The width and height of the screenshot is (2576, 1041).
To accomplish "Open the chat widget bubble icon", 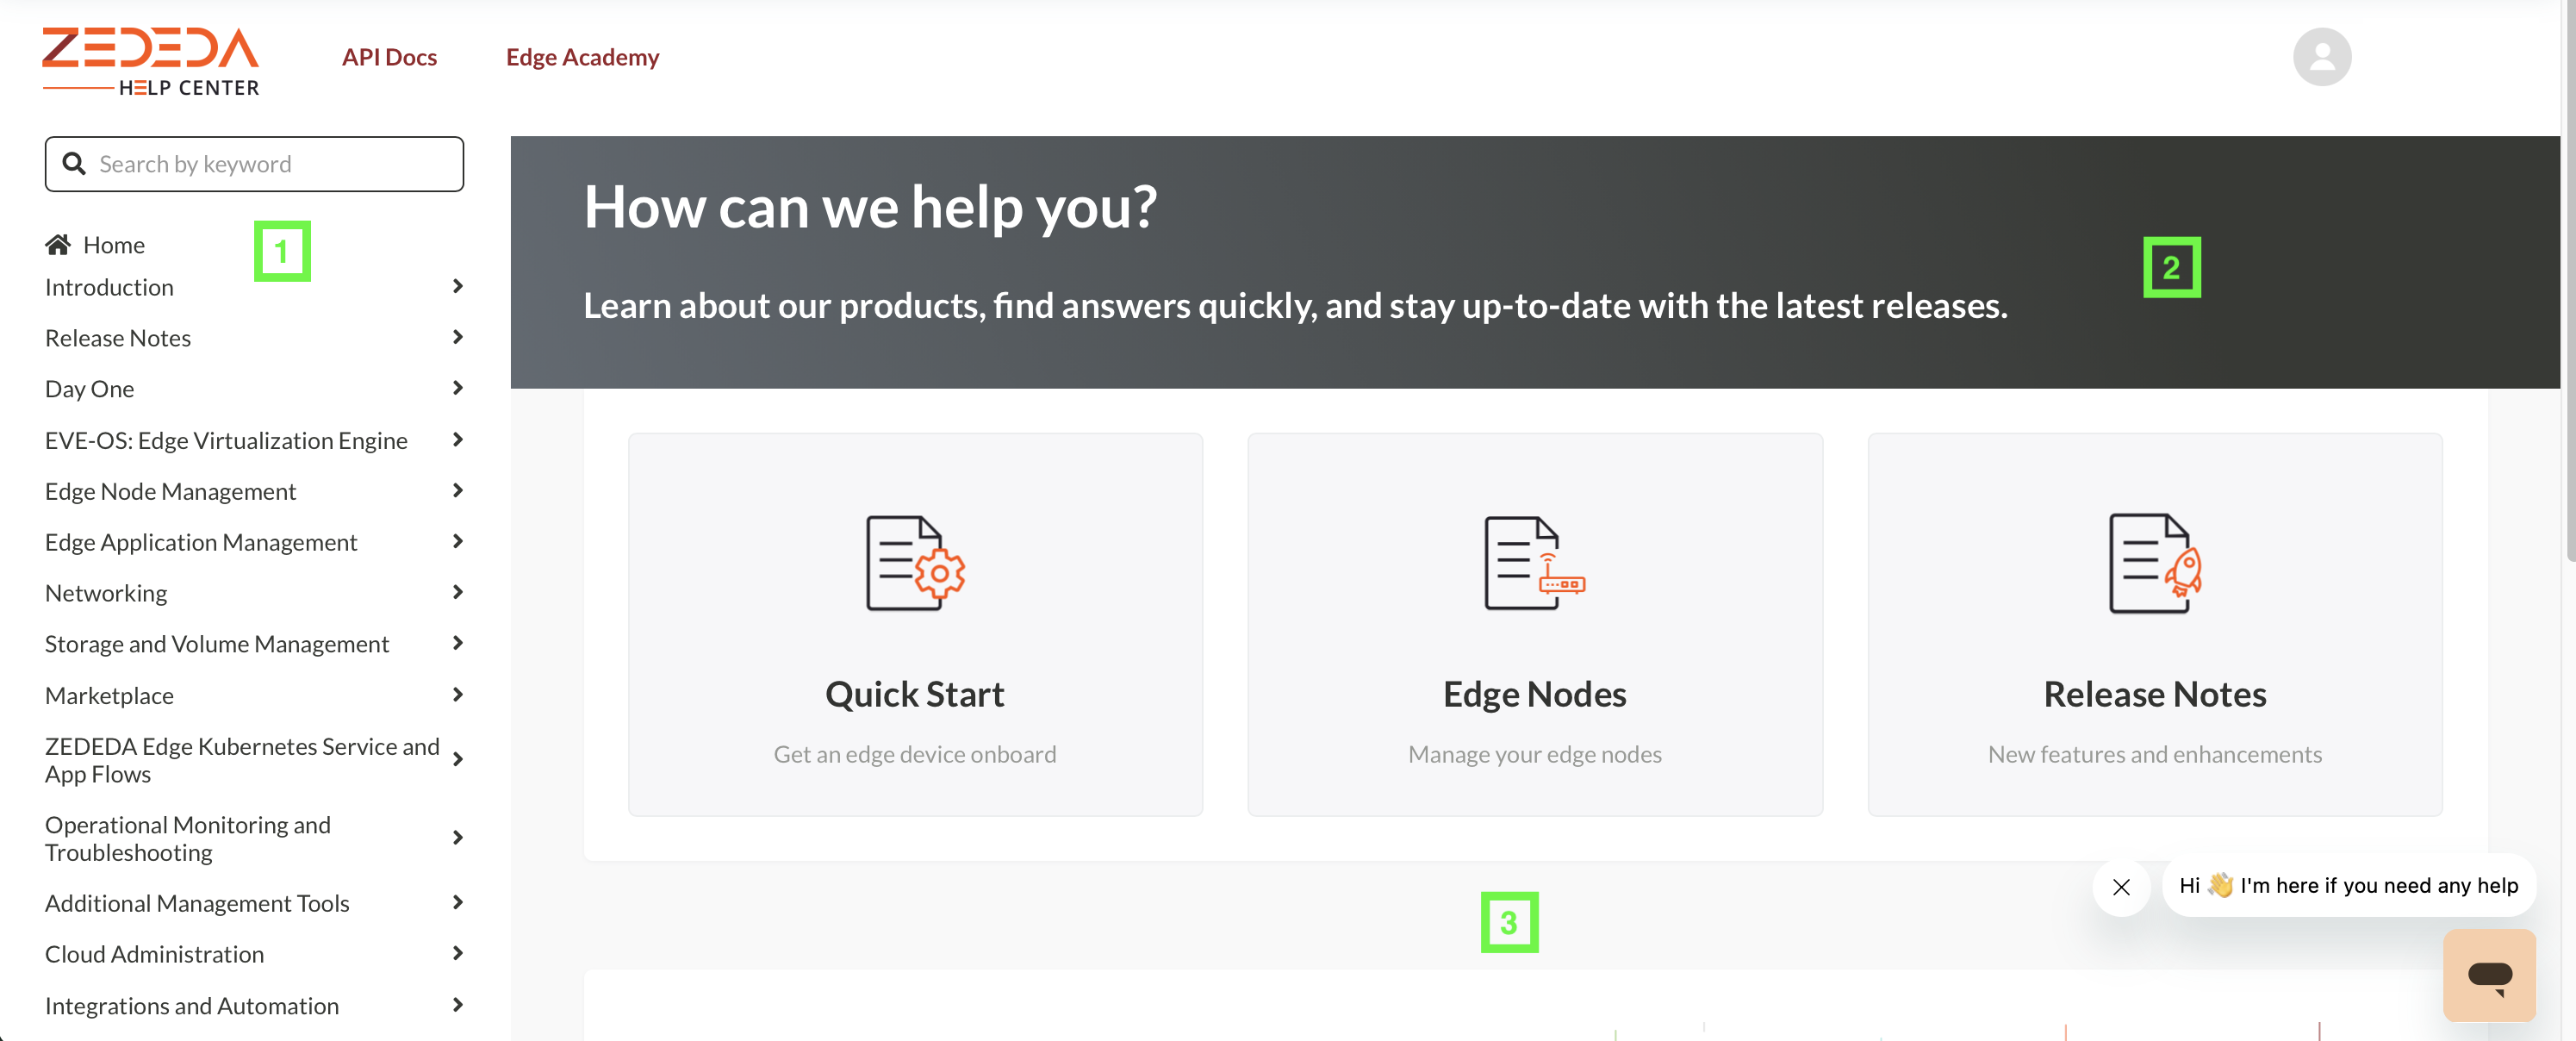I will tap(2488, 974).
